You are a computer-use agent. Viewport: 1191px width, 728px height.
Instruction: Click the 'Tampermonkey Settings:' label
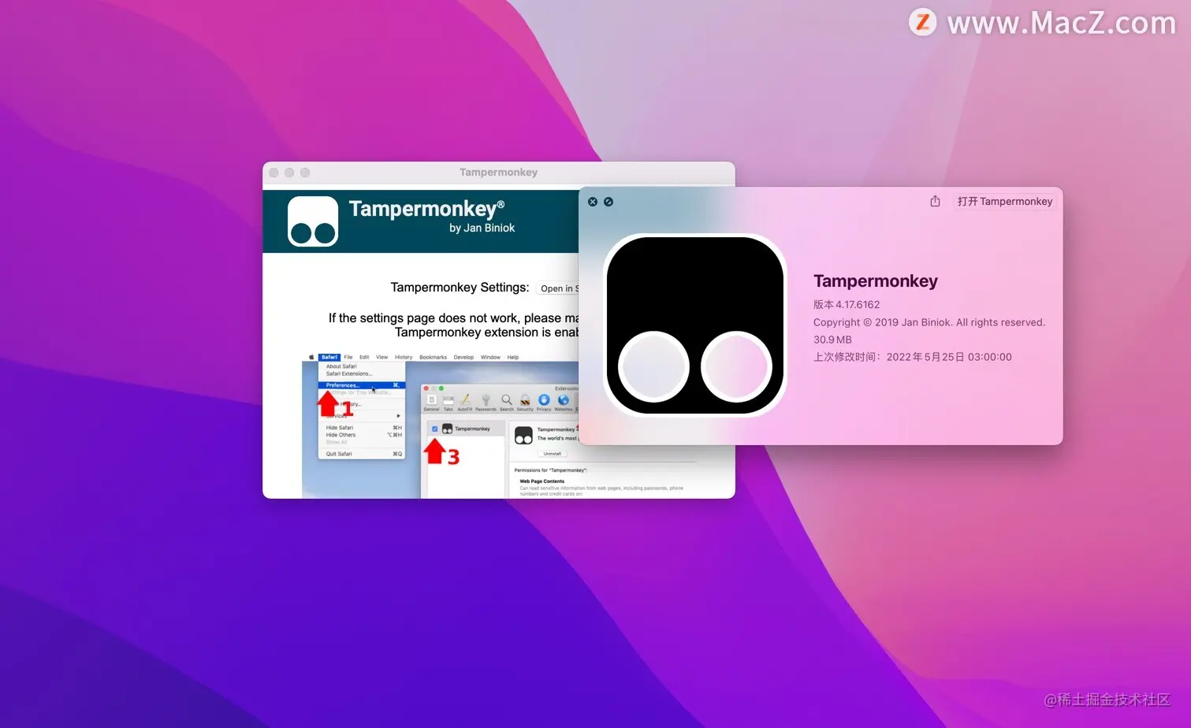coord(460,288)
